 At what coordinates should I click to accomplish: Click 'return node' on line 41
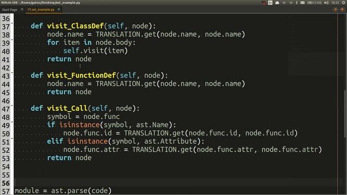click(69, 59)
